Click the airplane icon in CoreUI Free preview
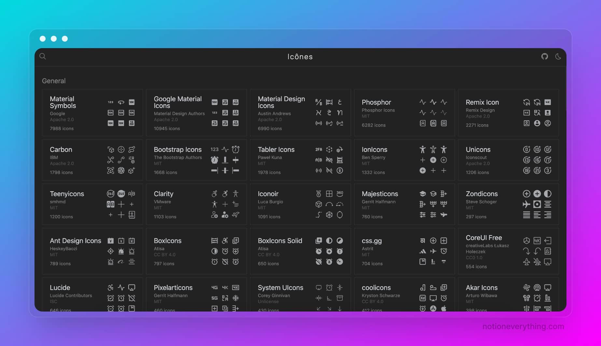Viewport: 601px width, 346px height. click(526, 261)
